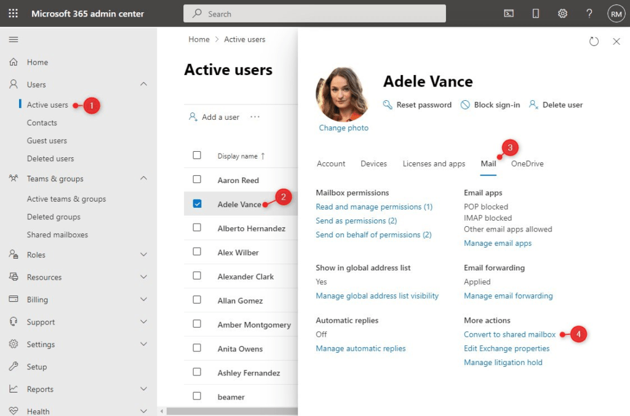The image size is (630, 416).
Task: Refresh the user details pane
Action: 594,41
